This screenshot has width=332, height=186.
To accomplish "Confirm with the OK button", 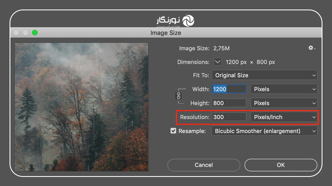I will point(281,165).
